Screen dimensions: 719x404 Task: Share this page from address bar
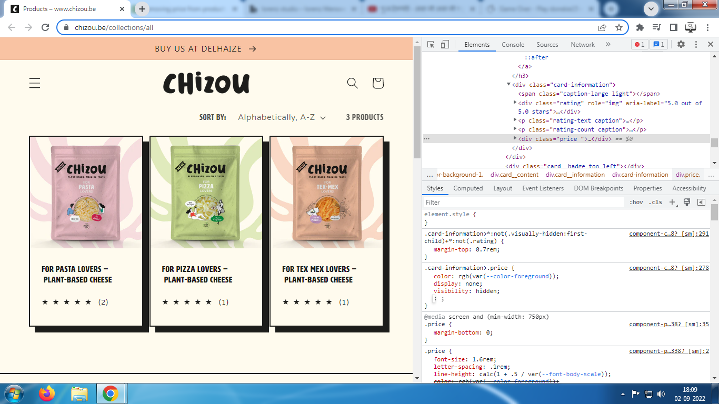tap(602, 27)
